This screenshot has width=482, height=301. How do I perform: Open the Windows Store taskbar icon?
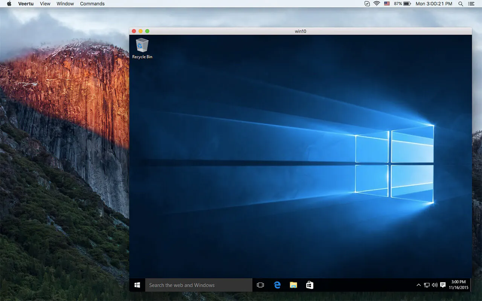[x=310, y=285]
